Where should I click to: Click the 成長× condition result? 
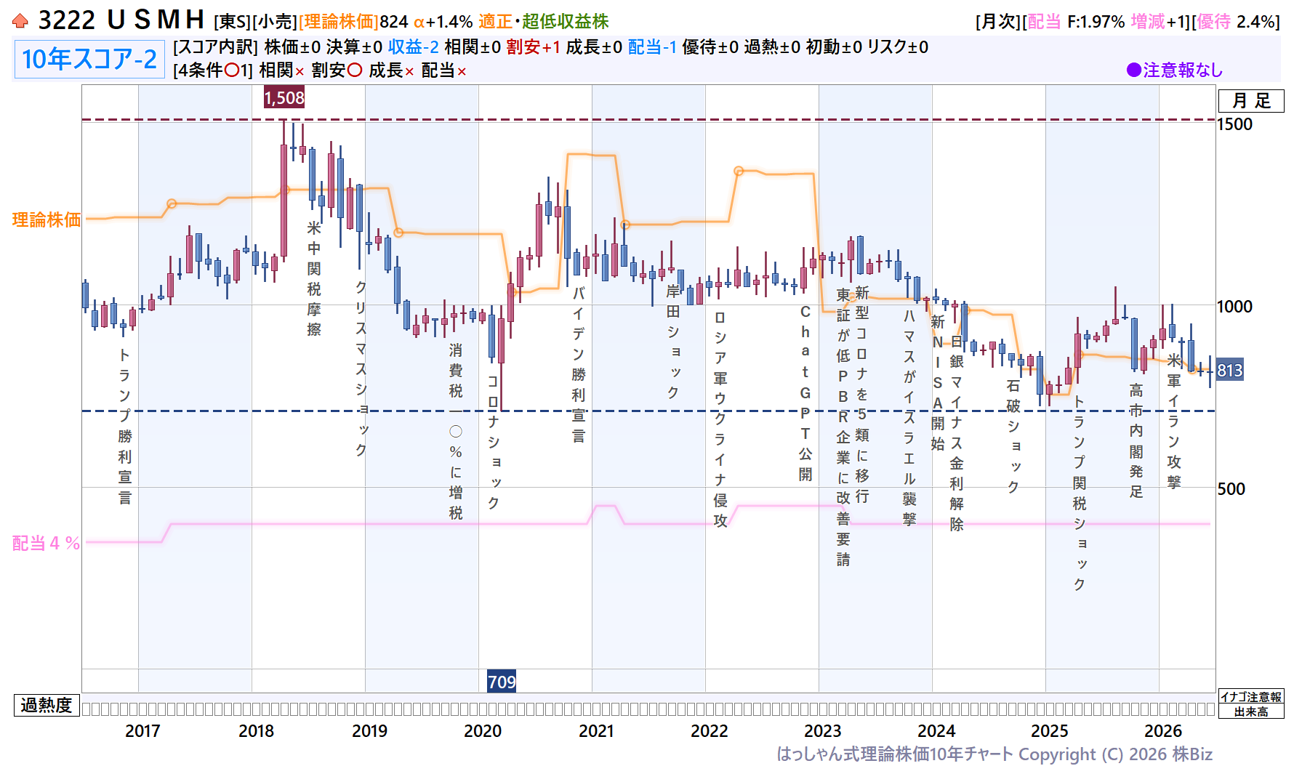(392, 70)
